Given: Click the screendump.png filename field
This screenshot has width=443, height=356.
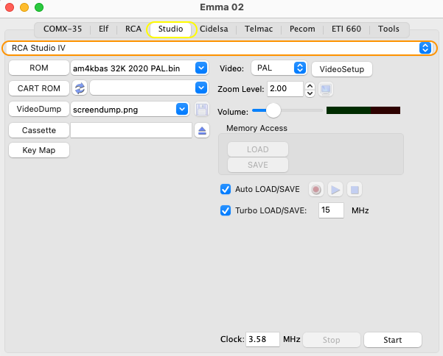Looking at the screenshot, I should tap(123, 110).
